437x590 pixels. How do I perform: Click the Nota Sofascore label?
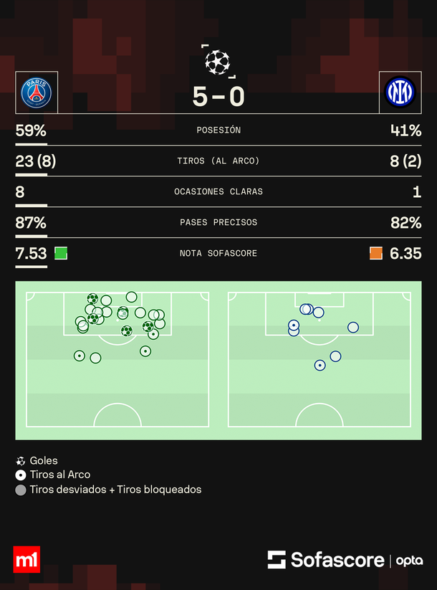(x=218, y=253)
